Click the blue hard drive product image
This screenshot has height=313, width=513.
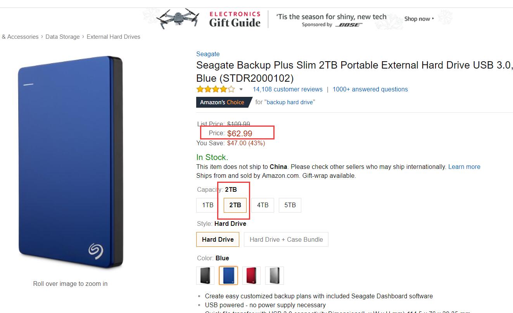tap(71, 162)
